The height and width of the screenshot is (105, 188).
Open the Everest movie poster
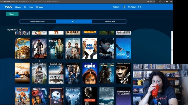[73, 96]
